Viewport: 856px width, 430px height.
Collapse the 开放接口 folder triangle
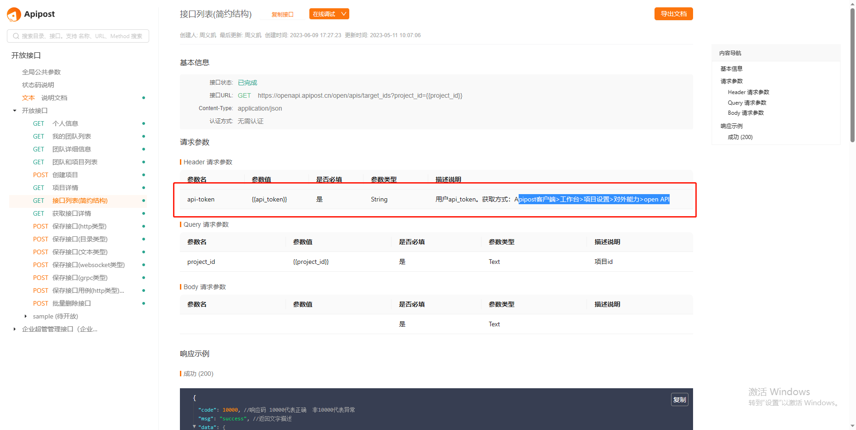(15, 111)
